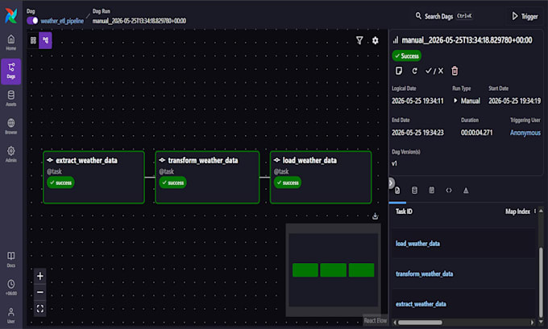
Task: Click the graph minimap
Action: coord(334,270)
